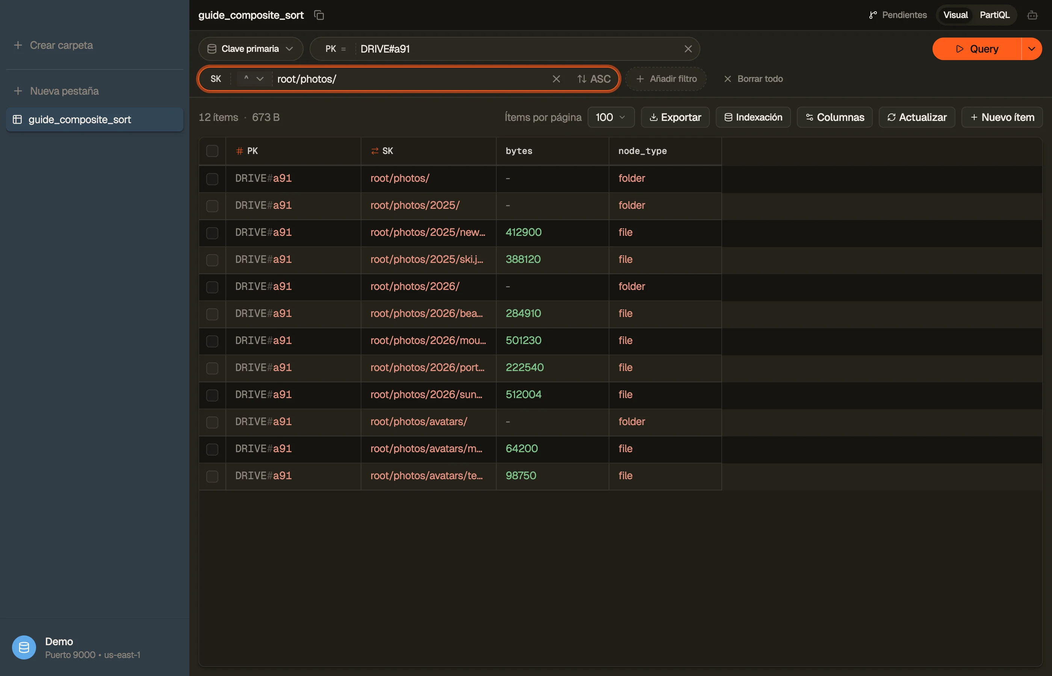
Task: Toggle the ASC sort order
Action: [x=594, y=78]
